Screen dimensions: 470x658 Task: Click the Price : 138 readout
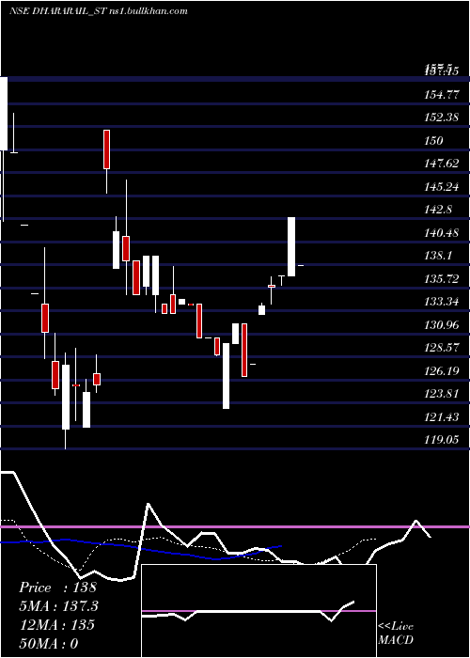[x=58, y=587]
